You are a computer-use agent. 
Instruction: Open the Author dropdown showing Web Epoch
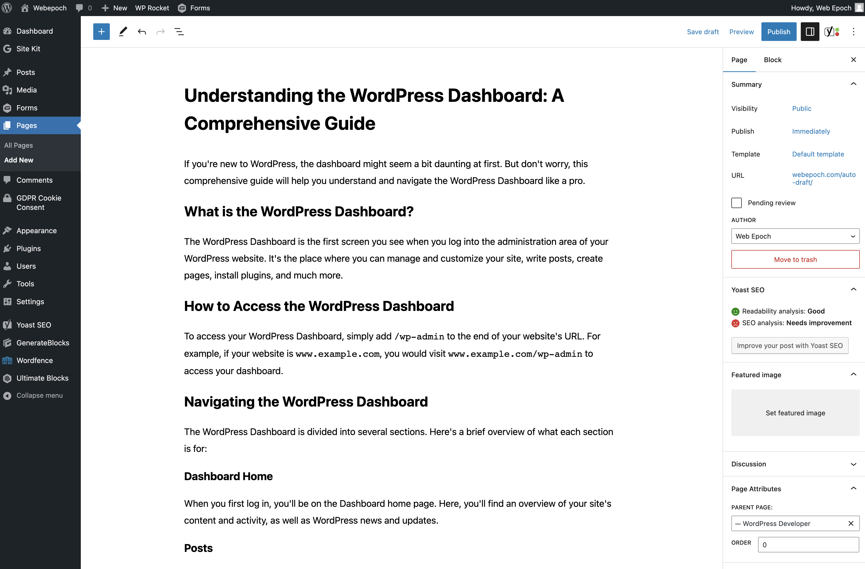pos(795,236)
